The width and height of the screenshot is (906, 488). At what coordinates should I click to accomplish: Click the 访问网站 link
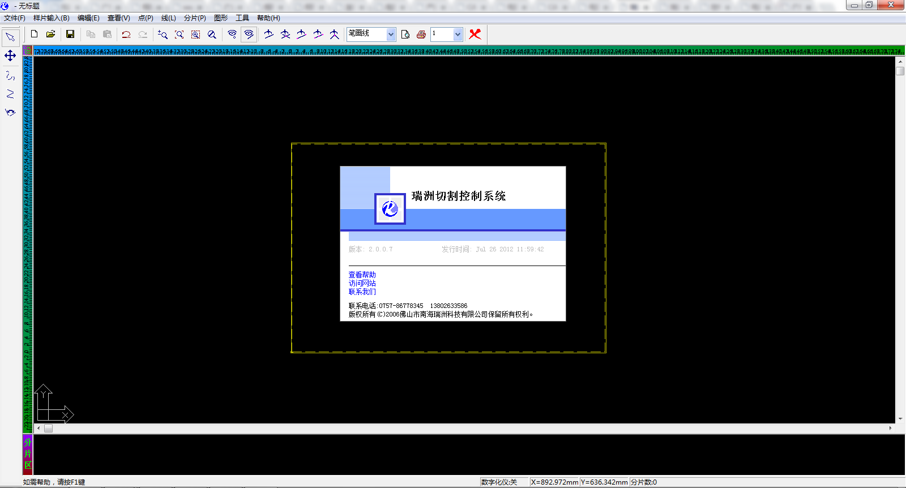point(362,283)
